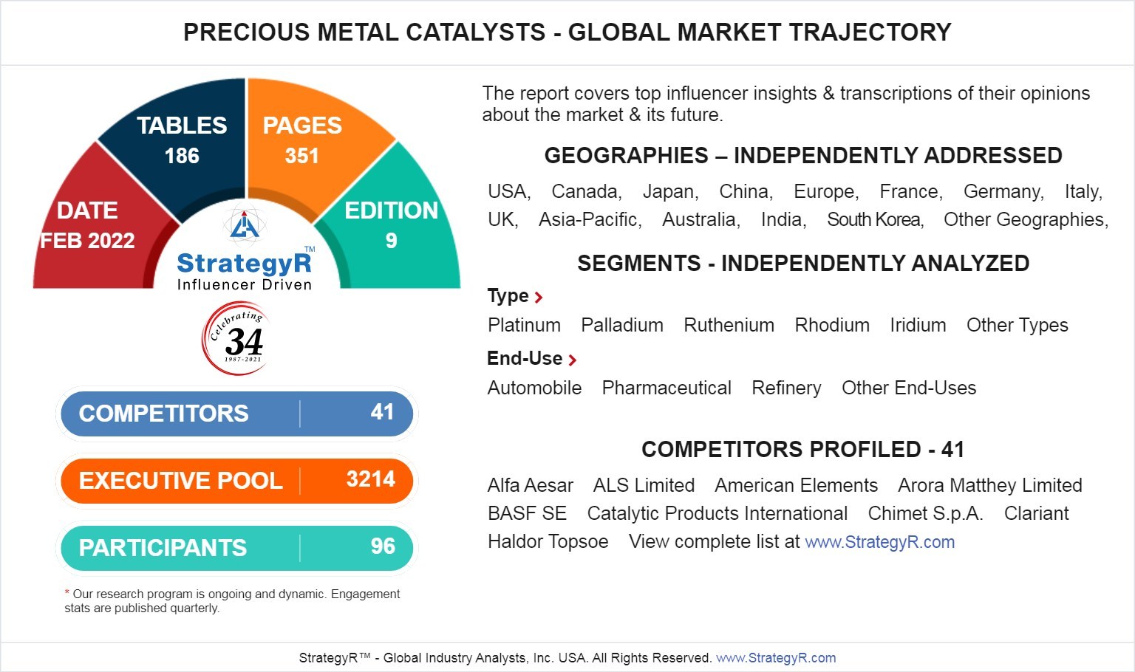Click the 'UK,' geography entry

503,220
